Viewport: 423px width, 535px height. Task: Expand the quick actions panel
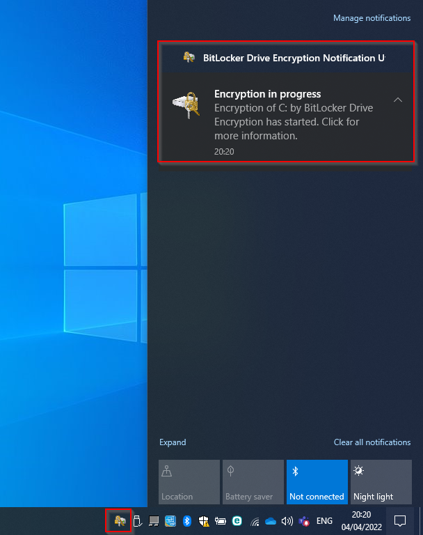click(x=173, y=442)
